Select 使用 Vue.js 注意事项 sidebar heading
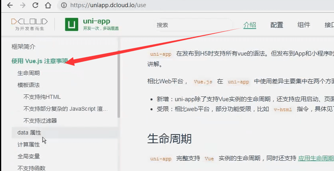 (40, 61)
